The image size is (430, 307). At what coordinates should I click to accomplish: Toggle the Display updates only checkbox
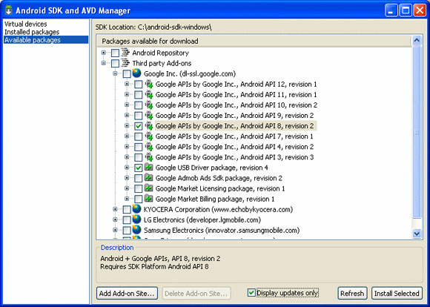coord(251,292)
